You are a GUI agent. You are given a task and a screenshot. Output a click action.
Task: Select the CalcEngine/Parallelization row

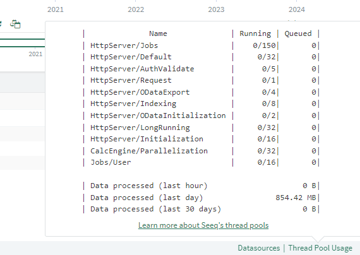(x=201, y=151)
